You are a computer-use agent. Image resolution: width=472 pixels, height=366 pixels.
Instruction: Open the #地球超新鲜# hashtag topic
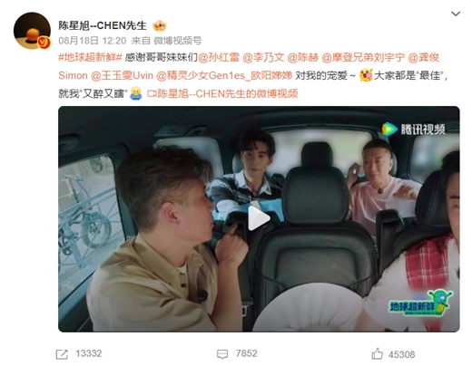[x=90, y=57]
